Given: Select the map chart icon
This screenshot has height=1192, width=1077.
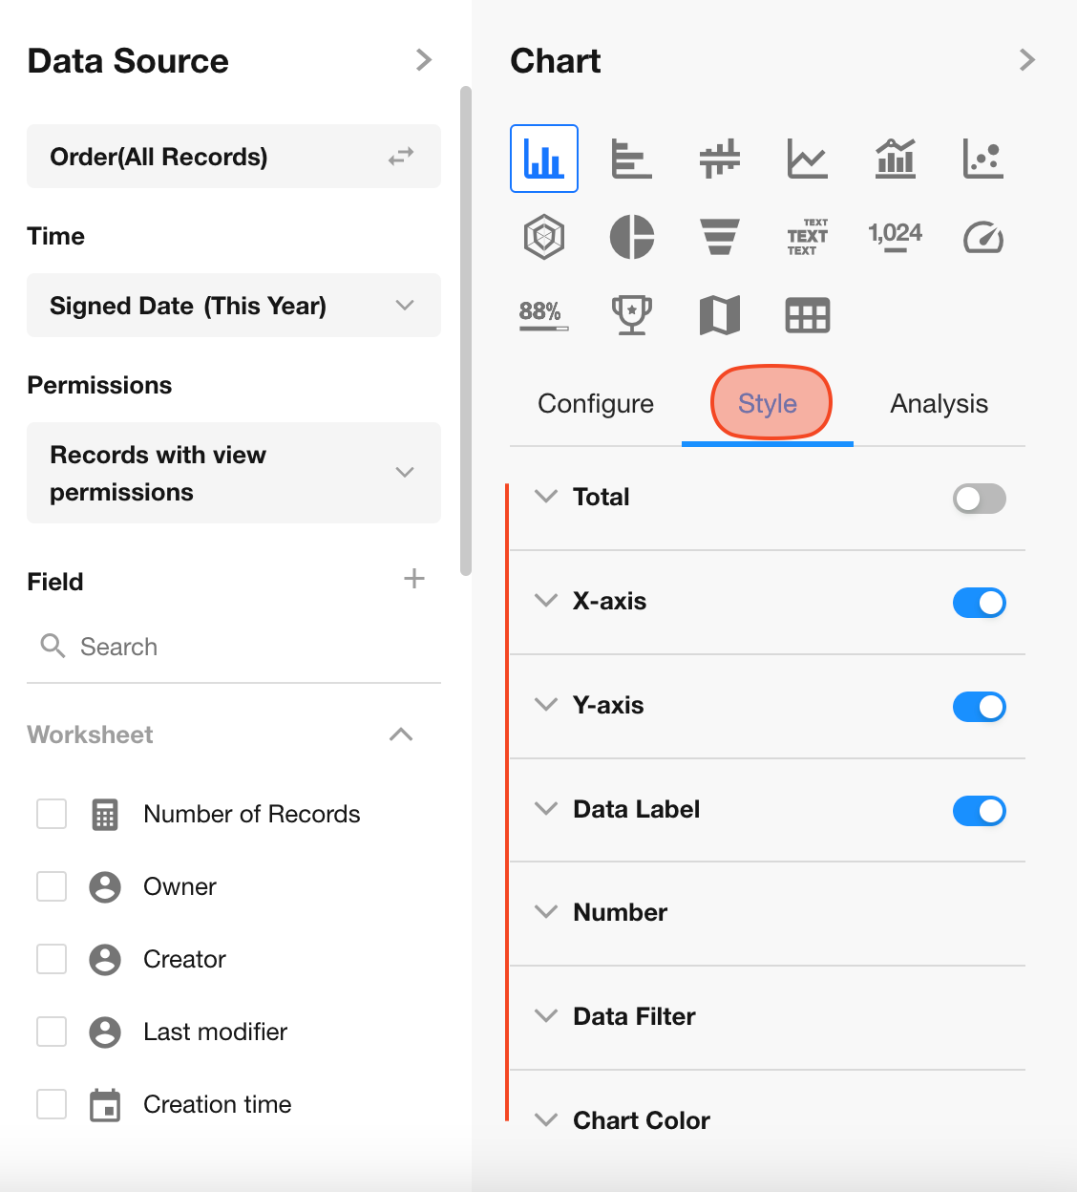Looking at the screenshot, I should pos(719,315).
